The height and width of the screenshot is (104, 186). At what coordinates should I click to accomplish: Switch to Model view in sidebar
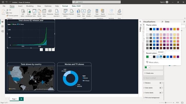pos(2,31)
